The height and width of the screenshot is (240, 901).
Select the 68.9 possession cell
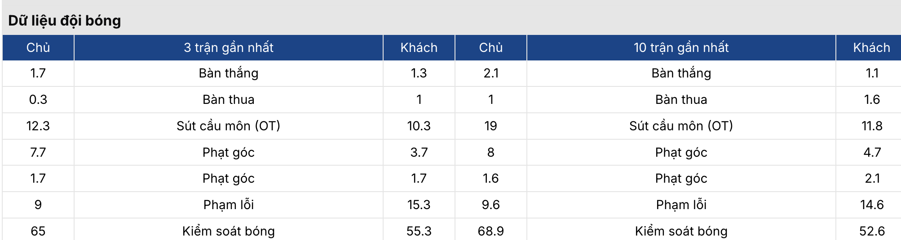490,231
